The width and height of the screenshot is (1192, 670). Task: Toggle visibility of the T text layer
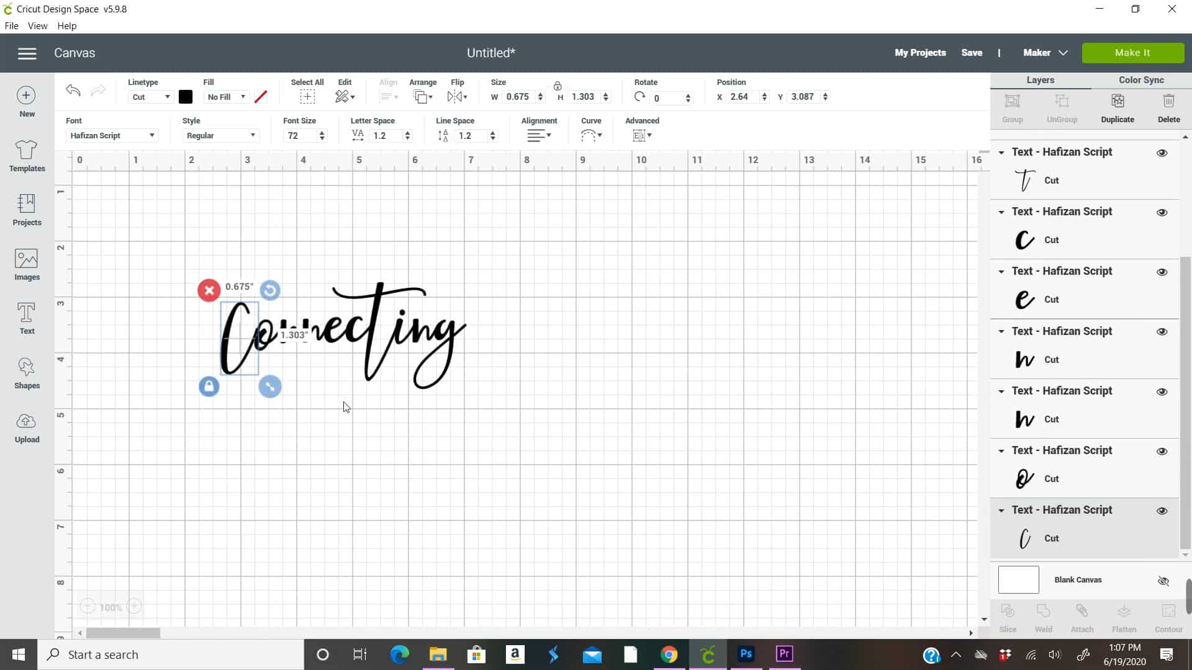click(1162, 153)
